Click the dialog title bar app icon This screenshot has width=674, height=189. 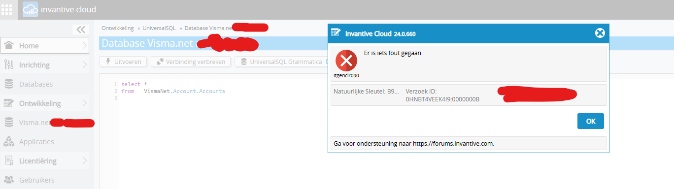tap(336, 33)
